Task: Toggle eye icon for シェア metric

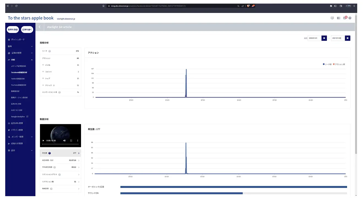Action: point(43,79)
